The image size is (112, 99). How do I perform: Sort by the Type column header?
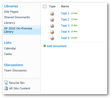click(52, 6)
